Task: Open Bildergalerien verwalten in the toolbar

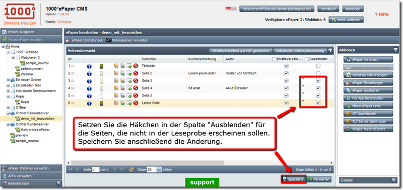Action: click(127, 40)
